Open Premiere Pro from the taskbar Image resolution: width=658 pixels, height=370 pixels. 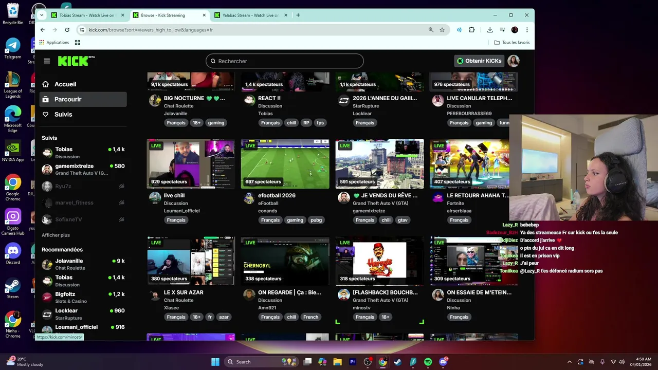[x=353, y=362]
